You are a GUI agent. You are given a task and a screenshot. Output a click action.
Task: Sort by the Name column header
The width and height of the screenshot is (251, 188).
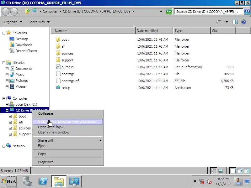[93, 31]
